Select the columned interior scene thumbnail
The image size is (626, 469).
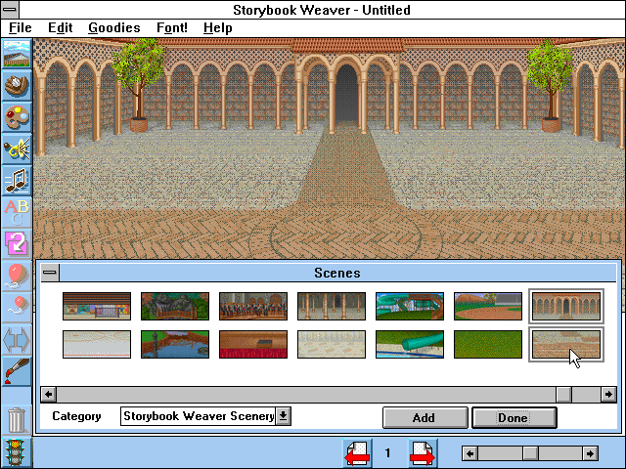point(332,306)
